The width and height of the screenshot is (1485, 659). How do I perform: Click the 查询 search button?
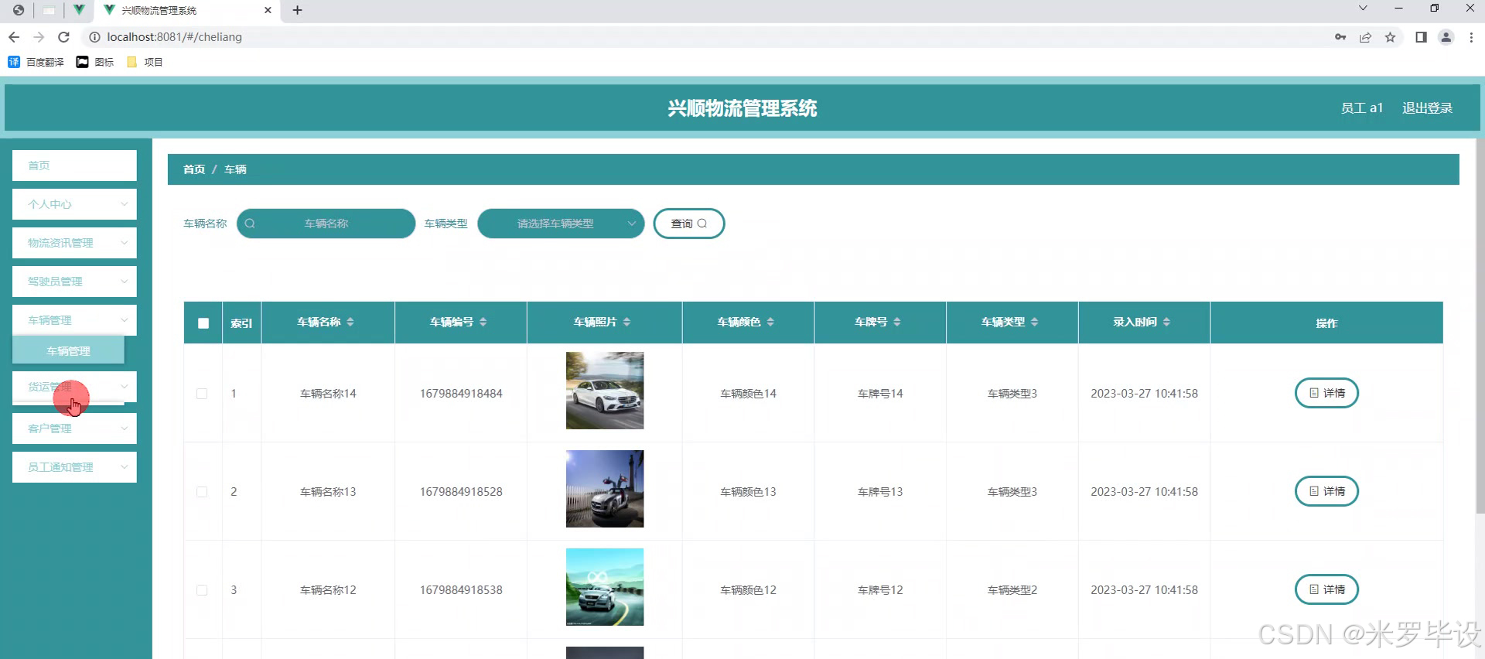pyautogui.click(x=689, y=224)
